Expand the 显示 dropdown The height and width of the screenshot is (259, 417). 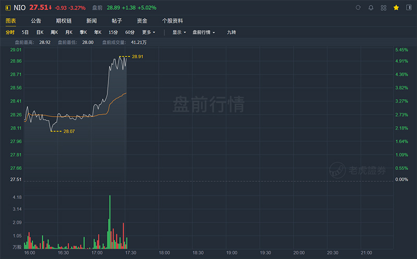coord(179,32)
